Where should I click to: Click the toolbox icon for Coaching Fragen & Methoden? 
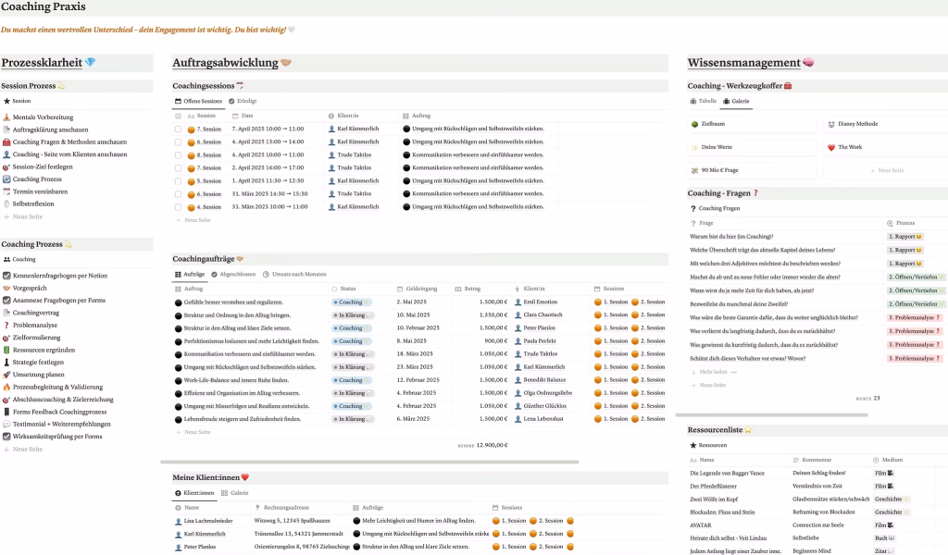(x=6, y=142)
